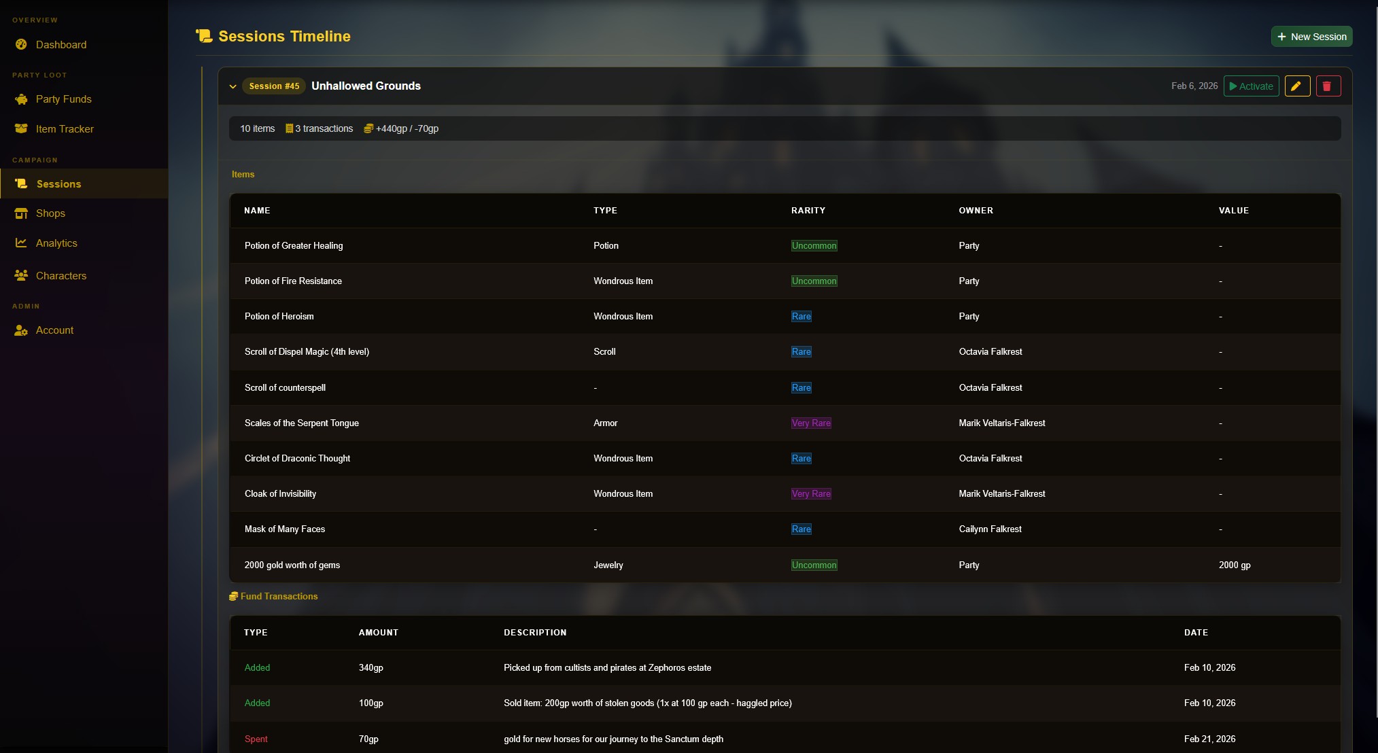Click the New Session button
This screenshot has width=1378, height=753.
click(1311, 37)
